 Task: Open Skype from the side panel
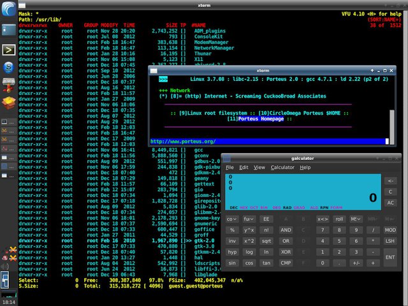[8, 68]
